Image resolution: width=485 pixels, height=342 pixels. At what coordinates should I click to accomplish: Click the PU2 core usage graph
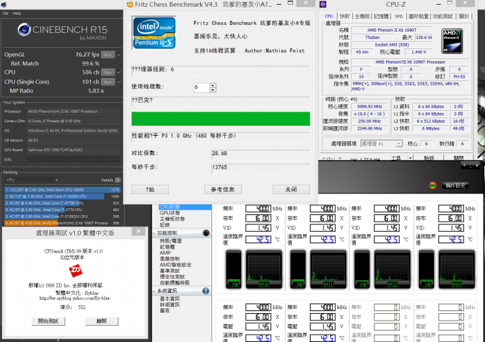point(392,269)
